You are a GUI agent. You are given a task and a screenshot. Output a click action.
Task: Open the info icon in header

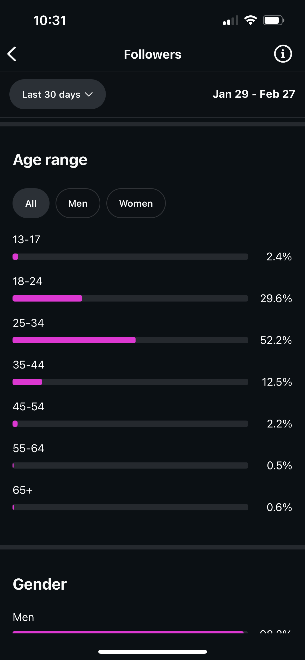point(283,54)
